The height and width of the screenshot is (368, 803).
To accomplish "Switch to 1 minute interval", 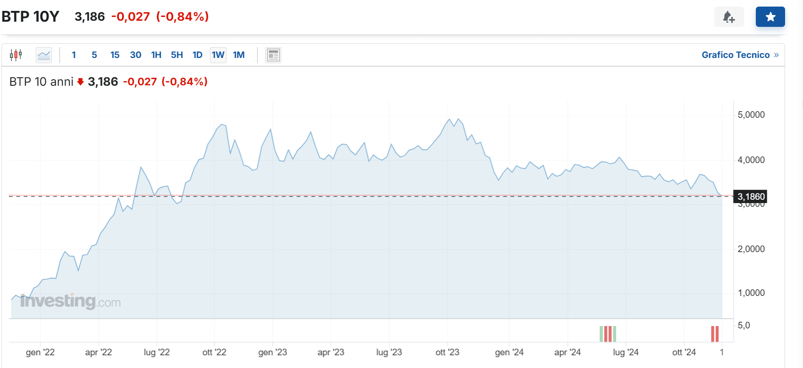I will (74, 55).
